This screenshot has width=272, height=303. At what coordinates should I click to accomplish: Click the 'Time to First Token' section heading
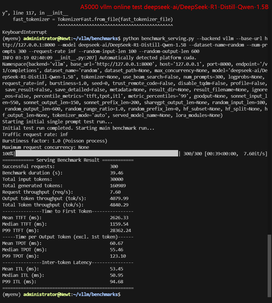point(67,211)
